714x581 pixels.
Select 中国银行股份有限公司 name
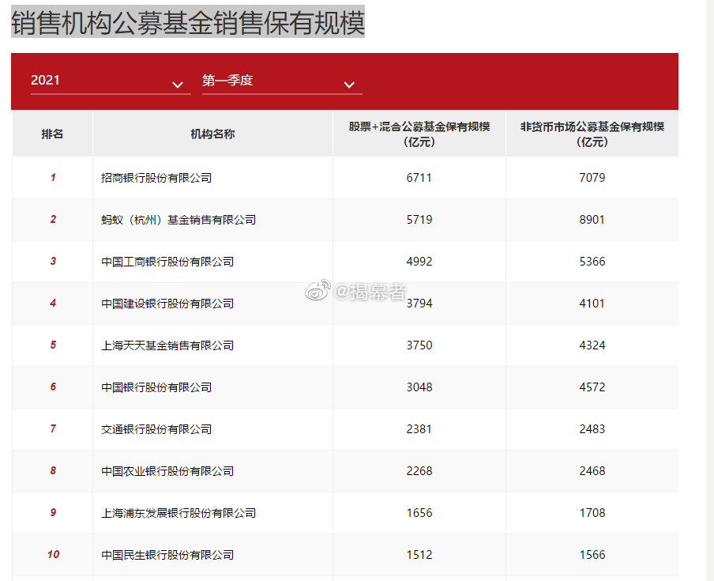(156, 387)
